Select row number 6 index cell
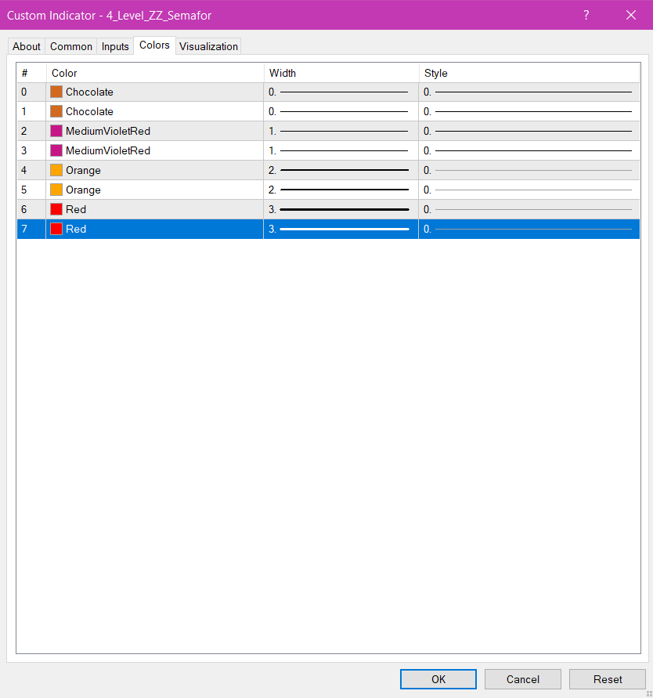 click(x=31, y=209)
